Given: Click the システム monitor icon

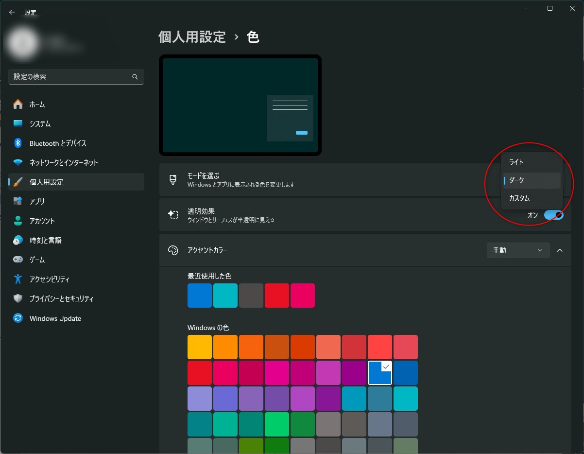Looking at the screenshot, I should coord(18,123).
